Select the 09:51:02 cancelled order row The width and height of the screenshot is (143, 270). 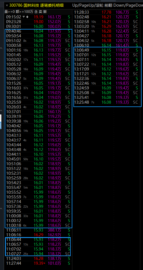click(x=38, y=41)
